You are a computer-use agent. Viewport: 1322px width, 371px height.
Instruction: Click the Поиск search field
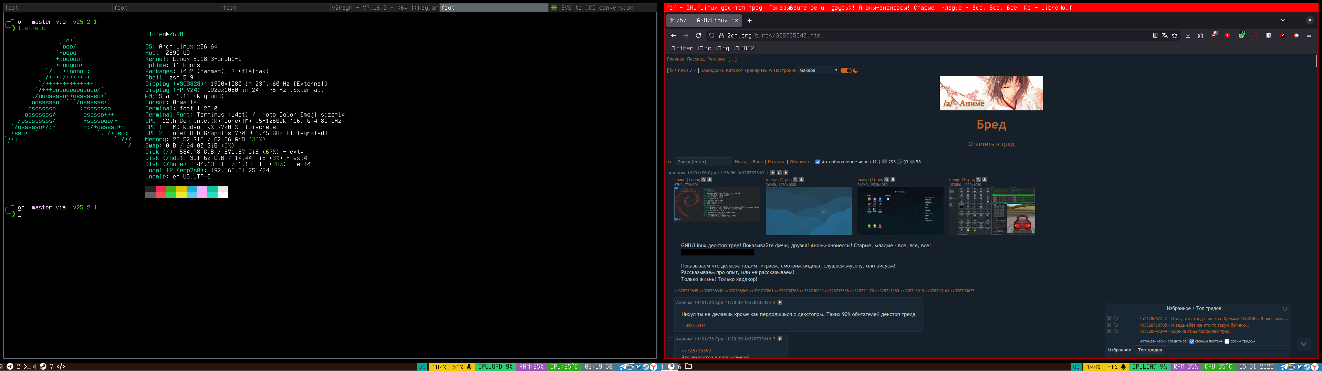tap(703, 162)
